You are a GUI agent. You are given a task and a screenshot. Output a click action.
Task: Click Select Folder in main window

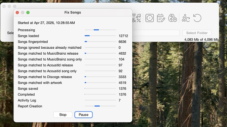click(197, 33)
